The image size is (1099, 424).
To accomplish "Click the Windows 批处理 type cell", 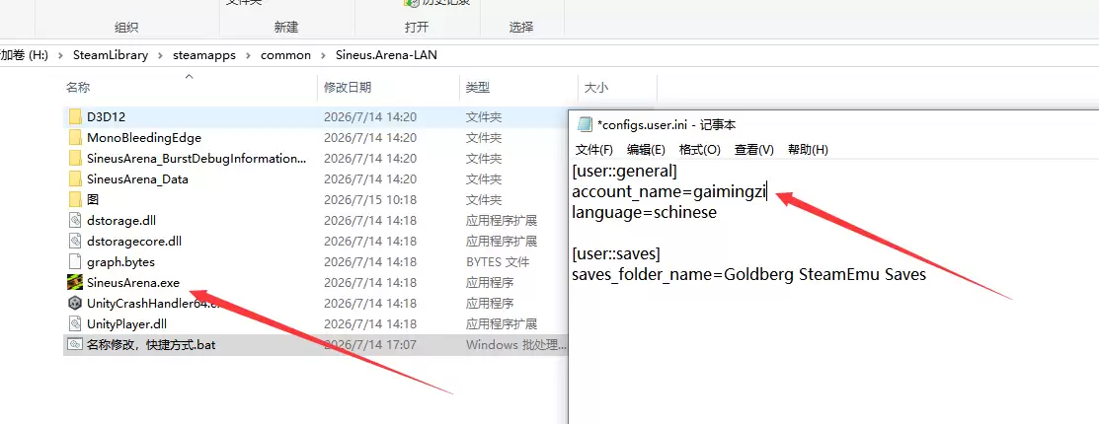I will (516, 344).
